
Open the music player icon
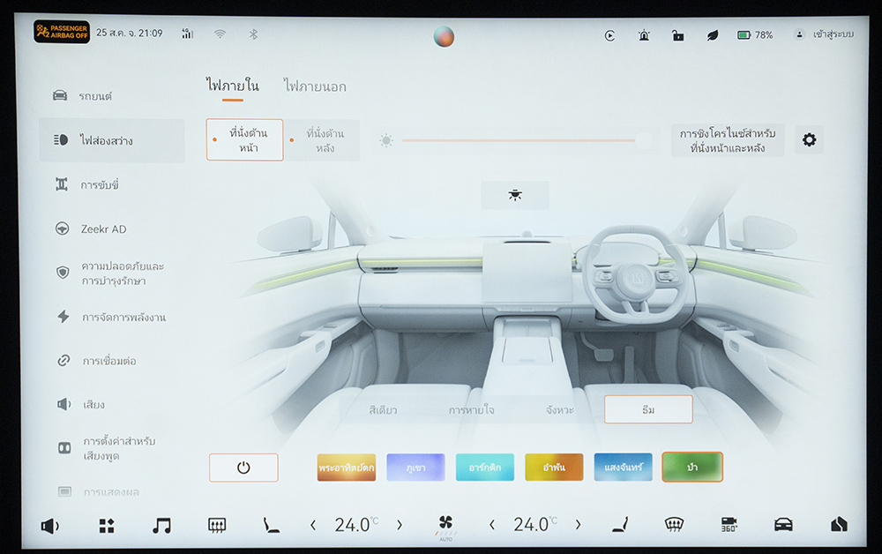(x=161, y=525)
